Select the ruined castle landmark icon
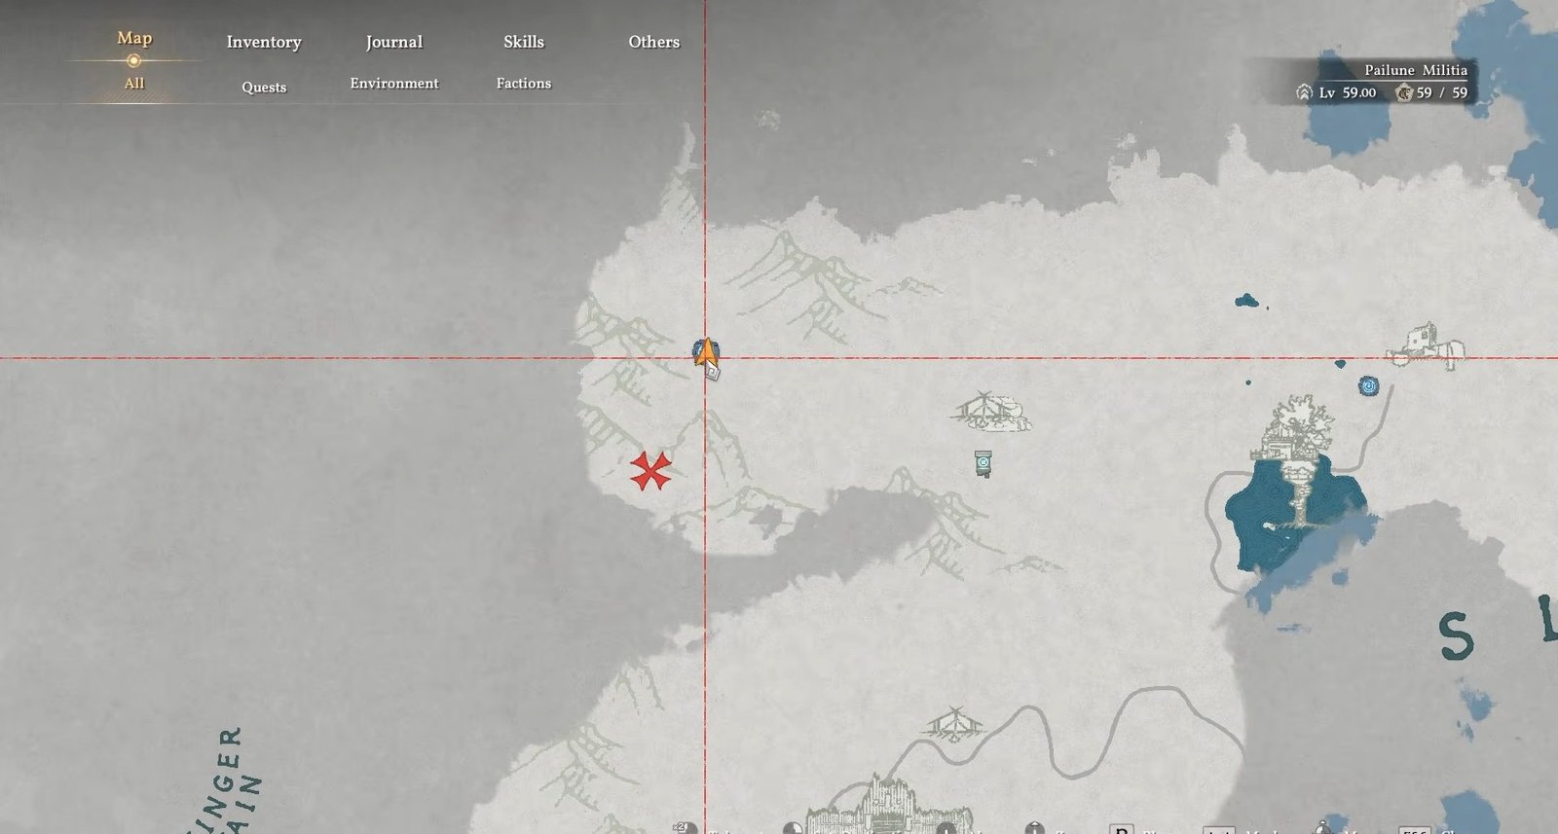1558x834 pixels. (x=1428, y=344)
